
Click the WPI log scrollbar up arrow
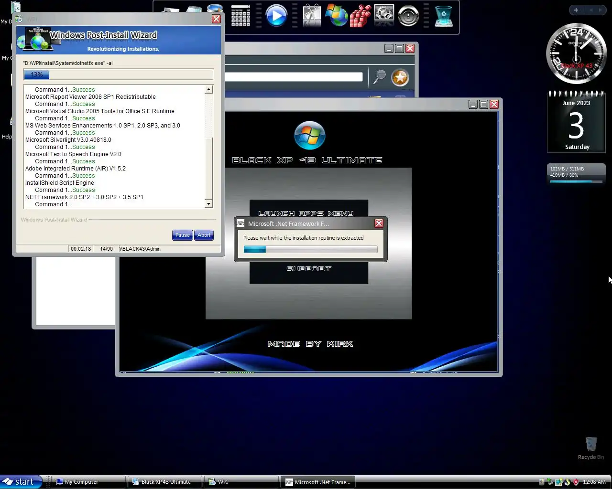pyautogui.click(x=208, y=89)
